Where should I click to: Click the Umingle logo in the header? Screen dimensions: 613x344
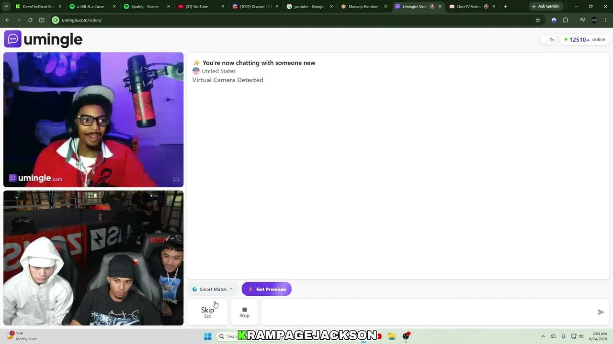(x=43, y=39)
